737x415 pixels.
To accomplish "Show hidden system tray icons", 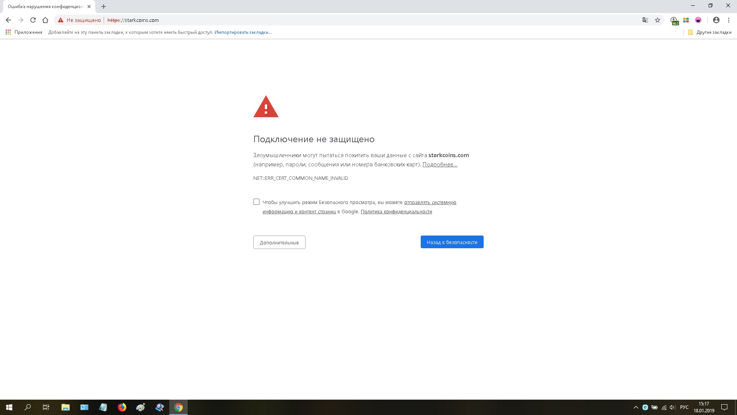I will [x=636, y=407].
